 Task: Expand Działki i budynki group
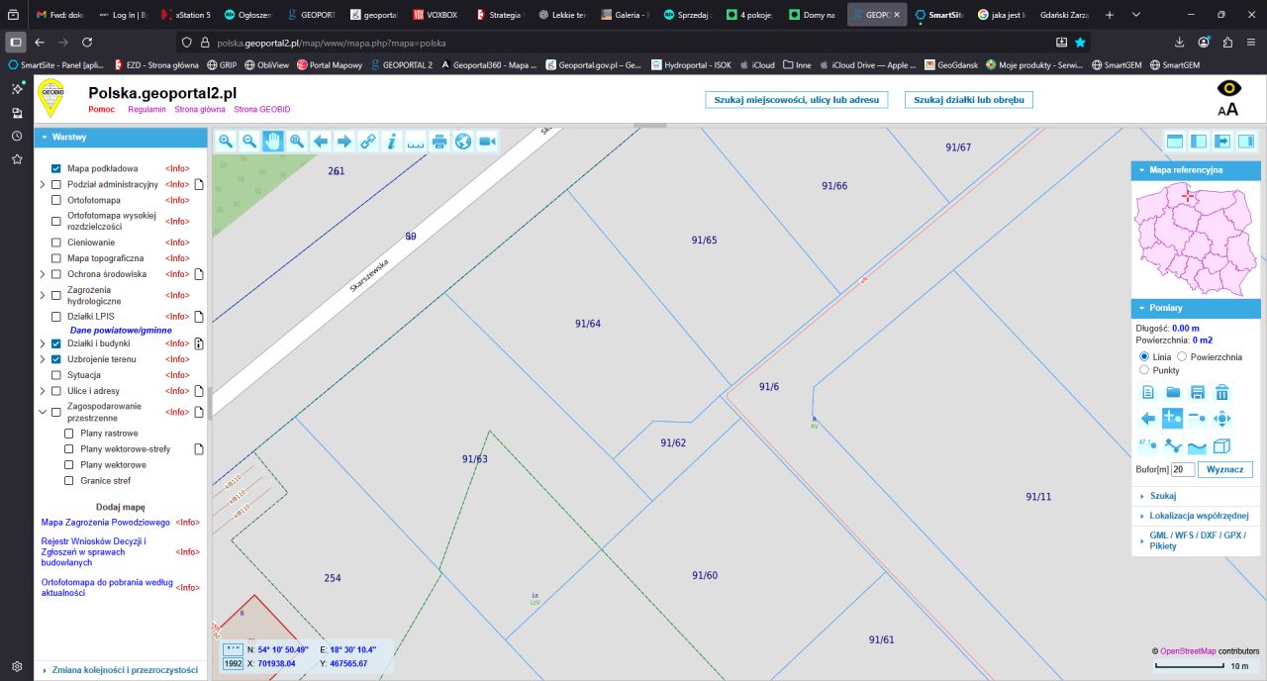43,343
